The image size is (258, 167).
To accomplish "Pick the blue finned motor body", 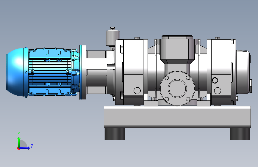I will click(50, 72).
